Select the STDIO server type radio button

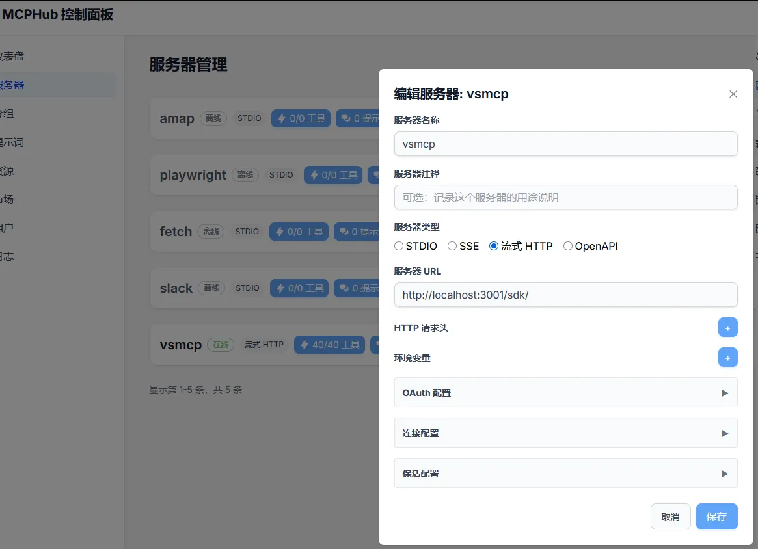point(397,246)
